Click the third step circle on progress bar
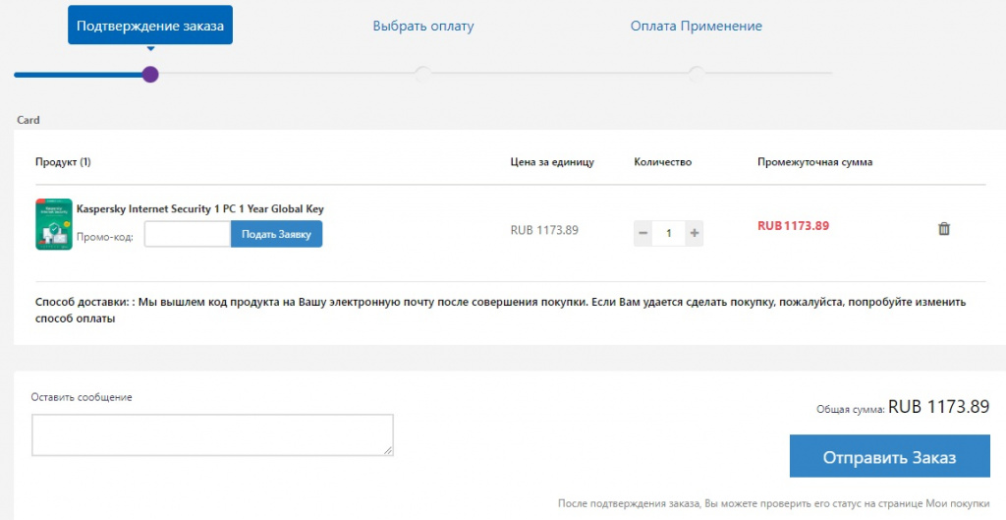 [696, 74]
